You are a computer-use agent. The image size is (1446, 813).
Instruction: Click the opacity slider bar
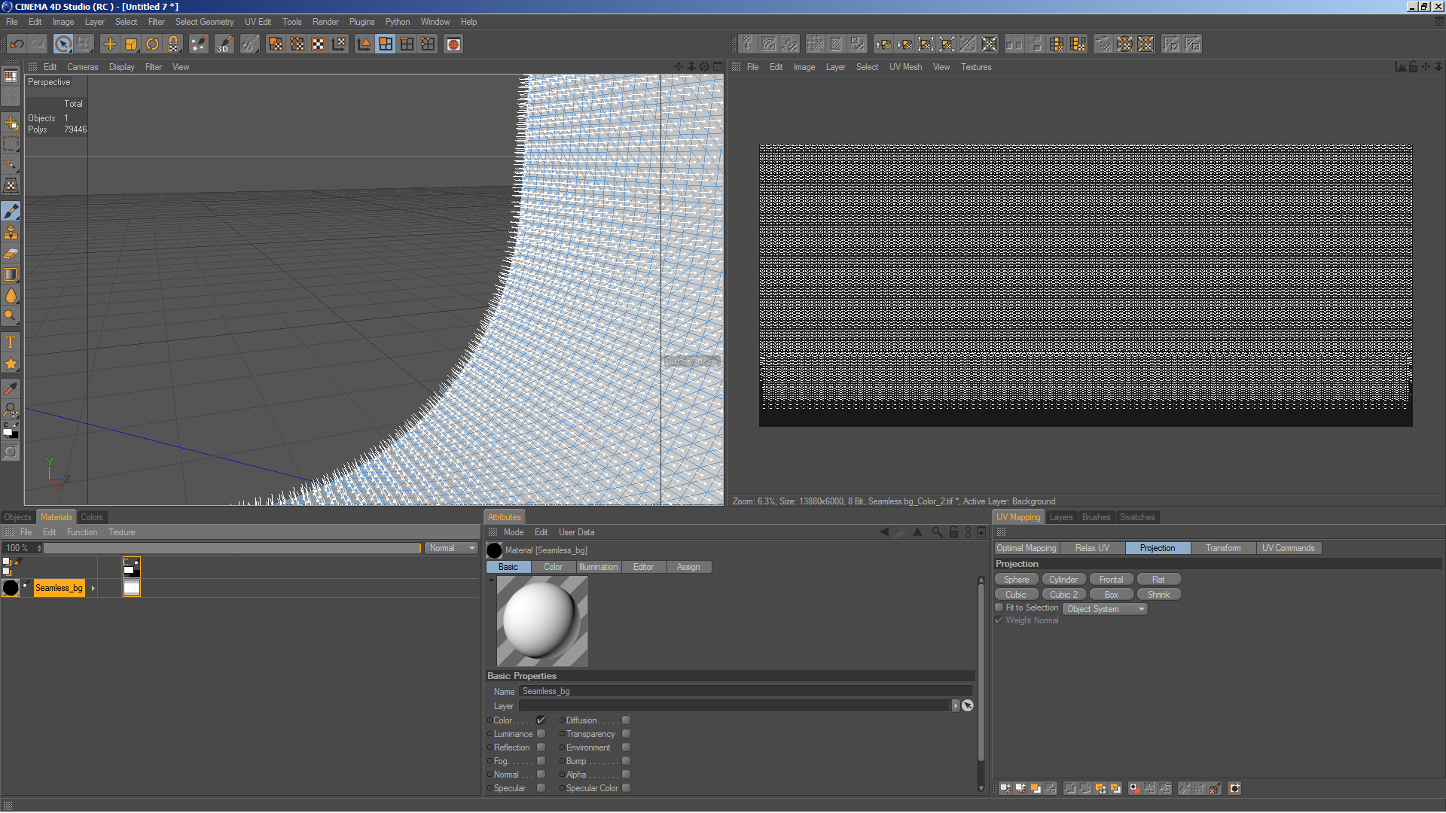(x=232, y=548)
